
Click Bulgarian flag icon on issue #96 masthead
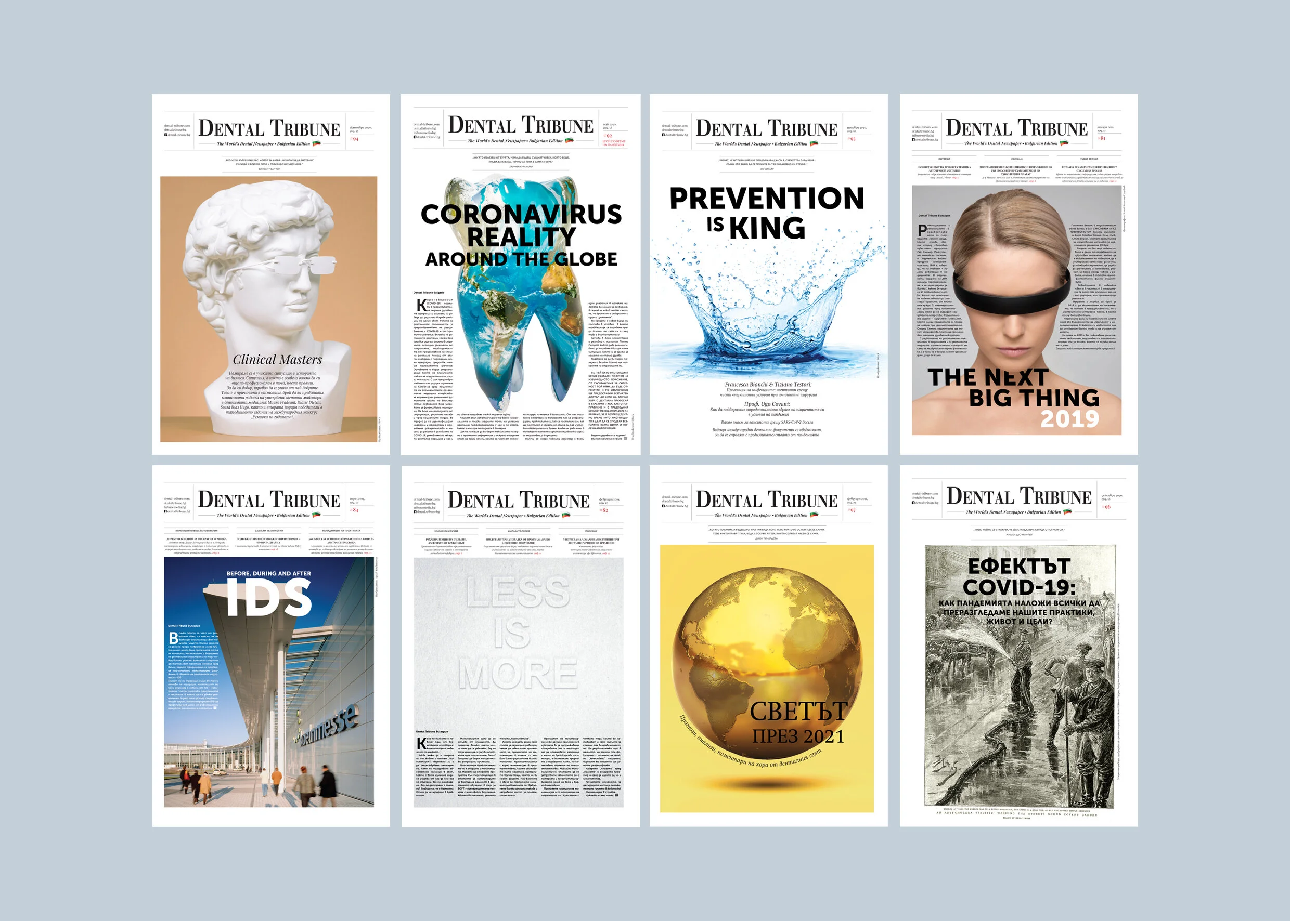tap(1067, 511)
